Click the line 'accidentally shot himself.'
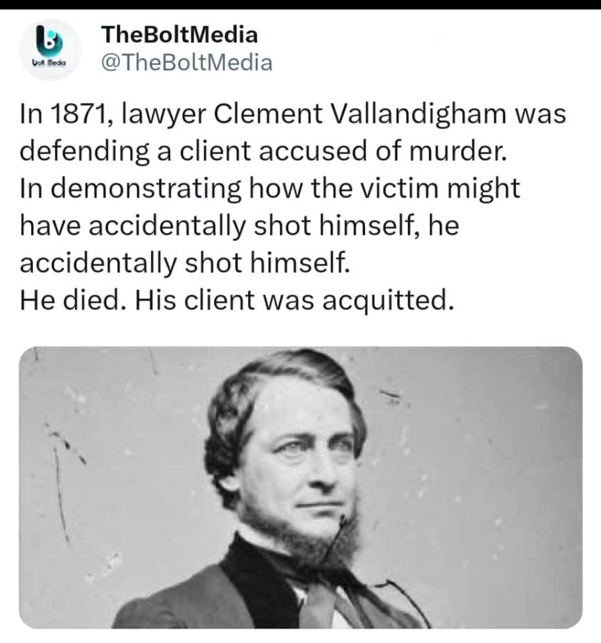Viewport: 601px width, 643px height. point(185,263)
